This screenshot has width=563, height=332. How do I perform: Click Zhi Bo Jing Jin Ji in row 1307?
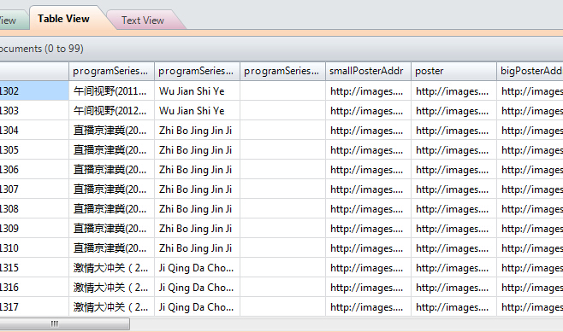197,189
